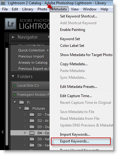Screen dimensions: 118x155
Task: Open the Keyword Set submenu
Action: pos(70,39)
